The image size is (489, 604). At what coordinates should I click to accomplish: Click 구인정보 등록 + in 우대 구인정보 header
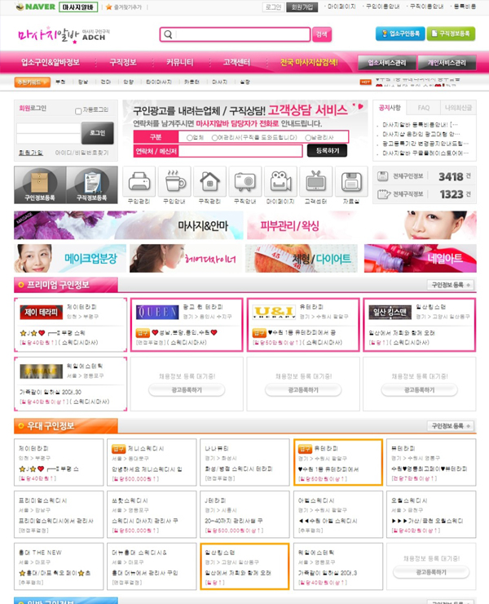451,426
